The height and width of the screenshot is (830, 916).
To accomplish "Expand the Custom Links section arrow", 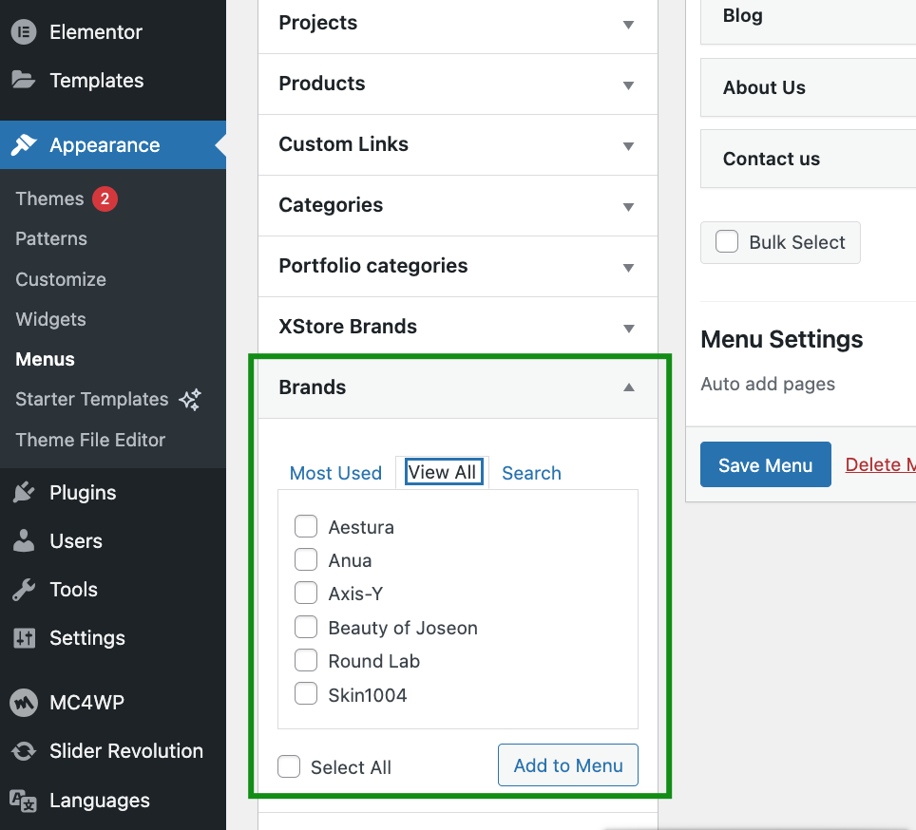I will tap(629, 146).
